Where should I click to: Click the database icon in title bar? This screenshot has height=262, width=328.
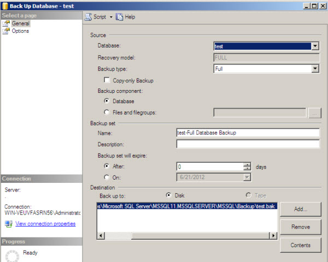click(5, 6)
